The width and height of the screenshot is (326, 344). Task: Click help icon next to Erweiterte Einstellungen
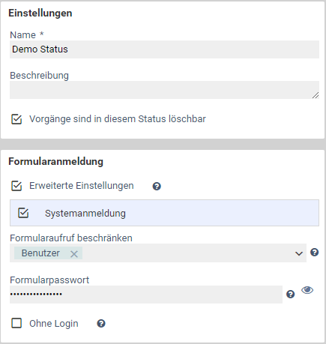tap(157, 186)
